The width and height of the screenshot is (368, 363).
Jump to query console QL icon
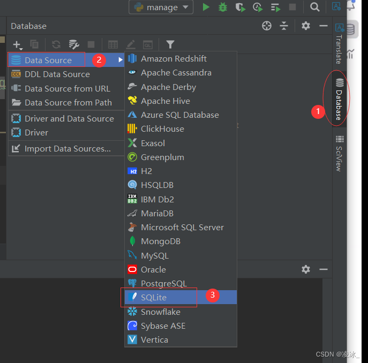[x=148, y=44]
